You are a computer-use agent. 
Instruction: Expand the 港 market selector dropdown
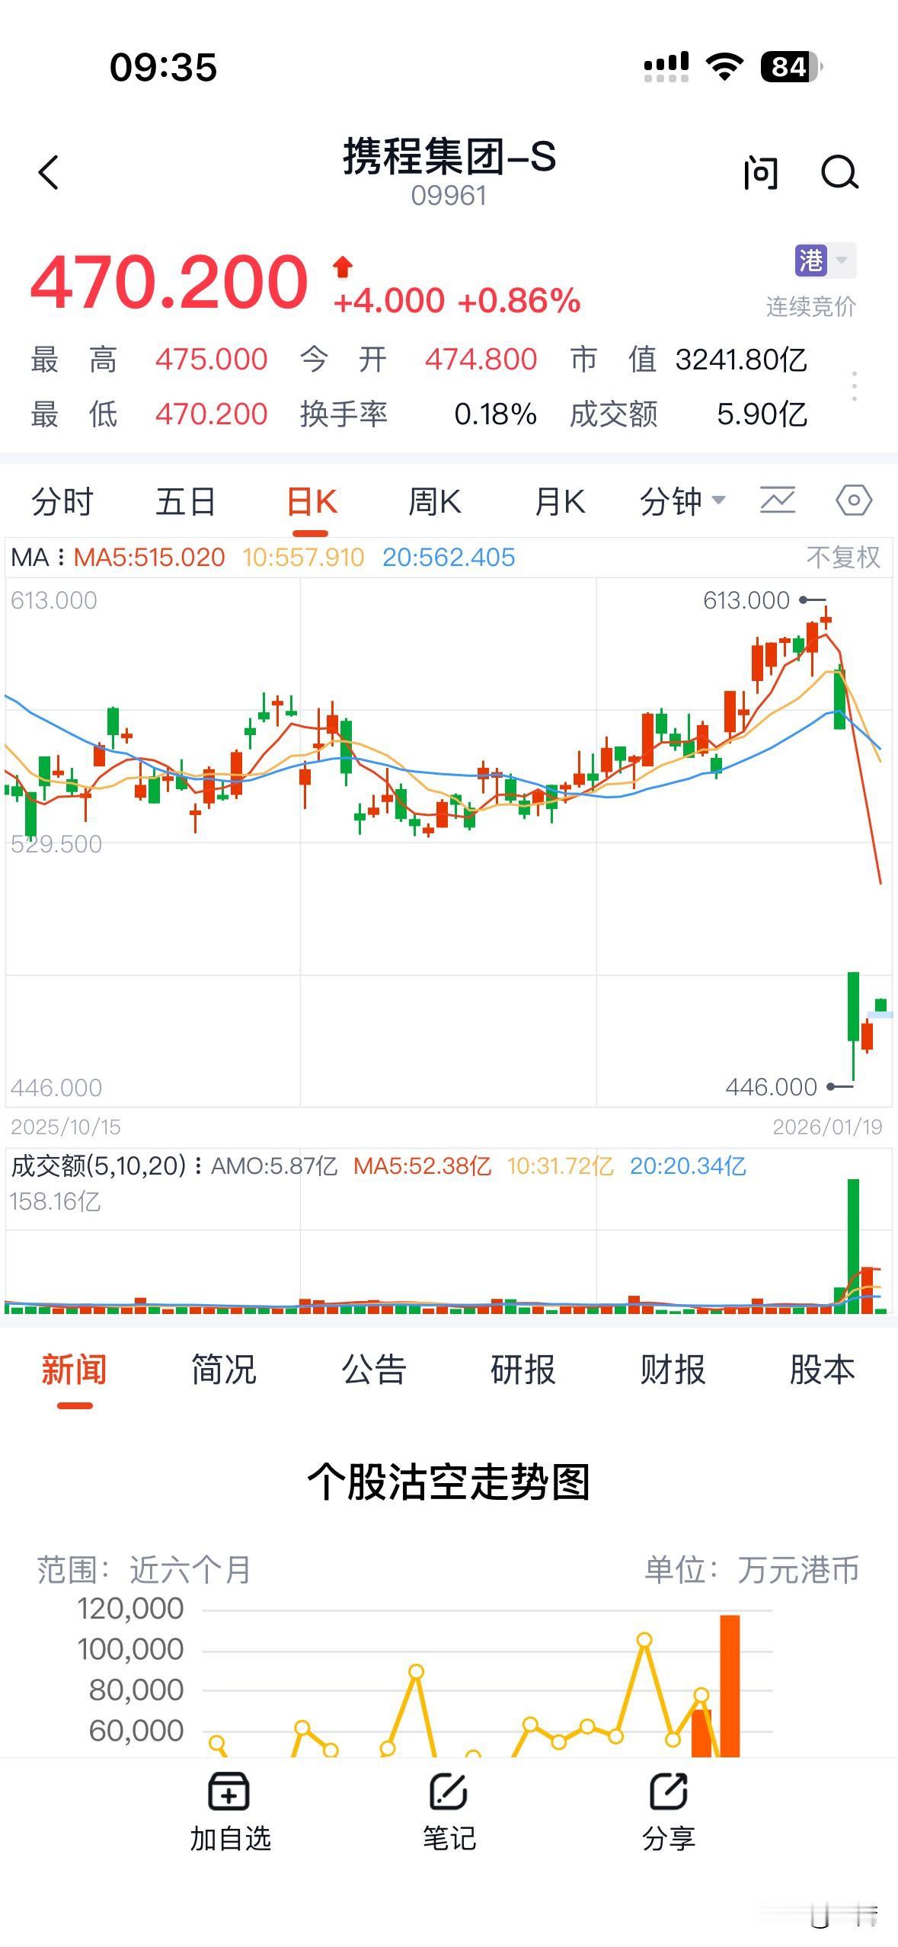pos(825,261)
